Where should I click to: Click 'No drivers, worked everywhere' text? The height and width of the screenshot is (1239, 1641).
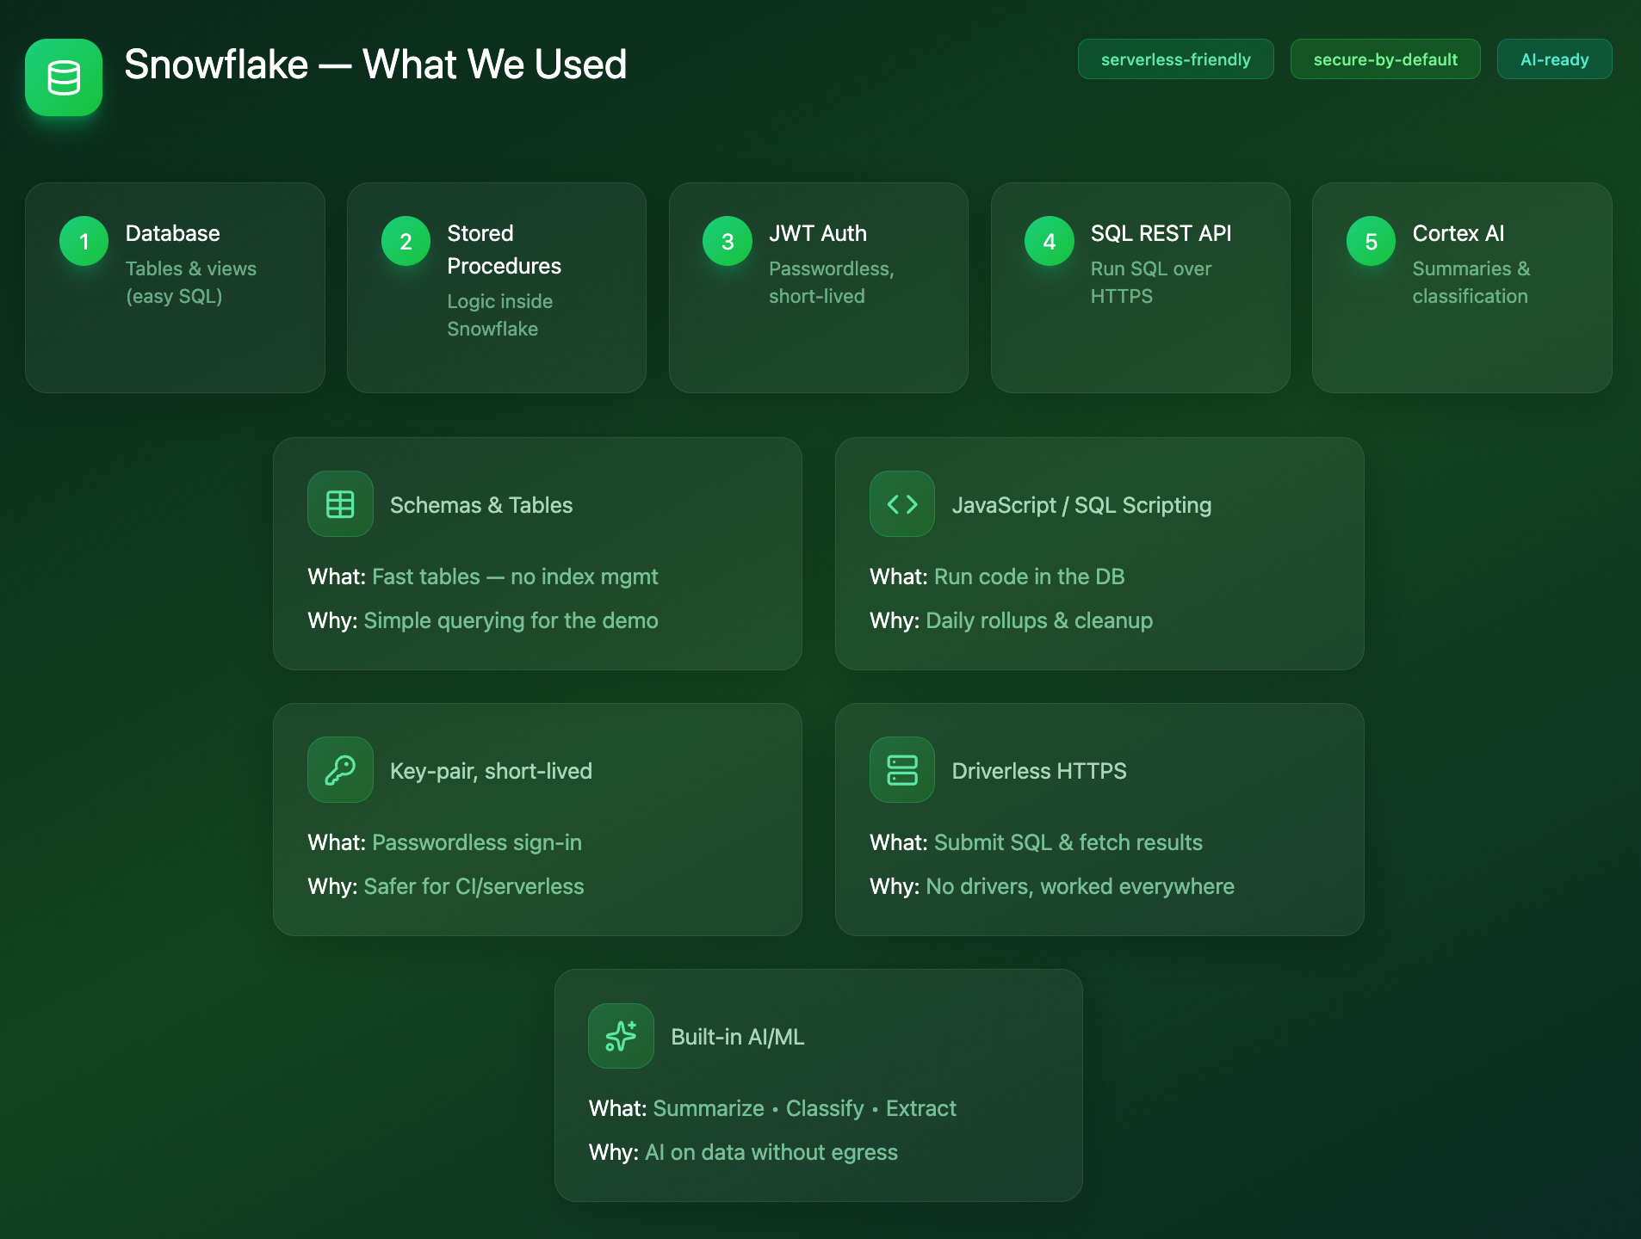click(x=1081, y=886)
